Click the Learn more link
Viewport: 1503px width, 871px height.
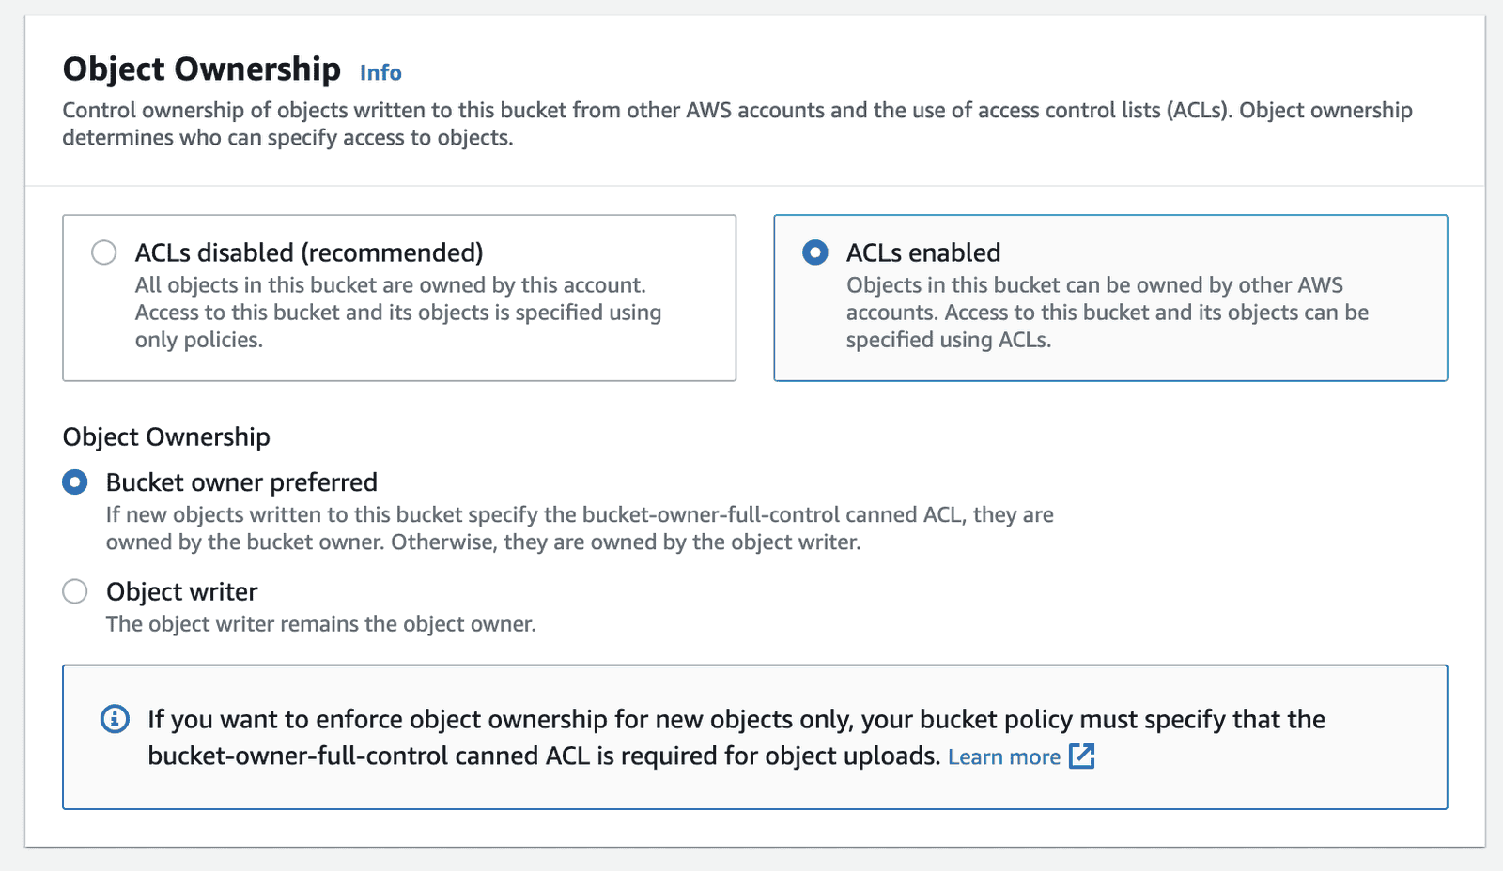tap(1002, 756)
